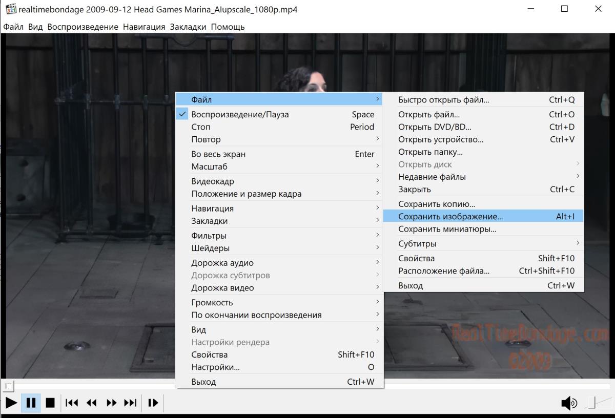Mute audio using the speaker icon
615x418 pixels.
point(569,403)
